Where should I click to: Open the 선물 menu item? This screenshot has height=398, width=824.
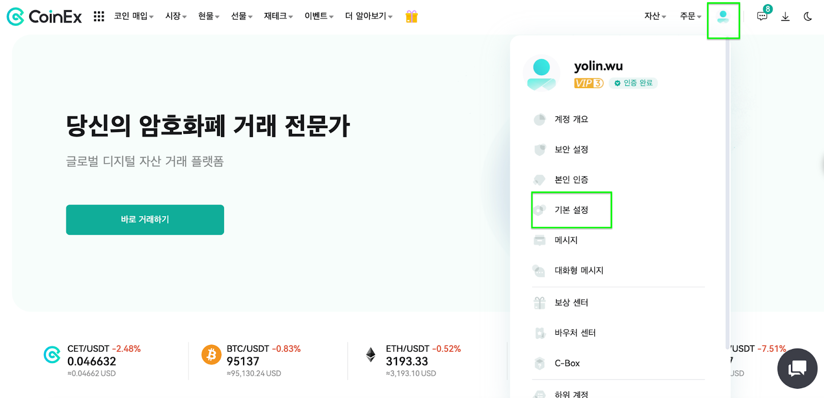tap(239, 16)
